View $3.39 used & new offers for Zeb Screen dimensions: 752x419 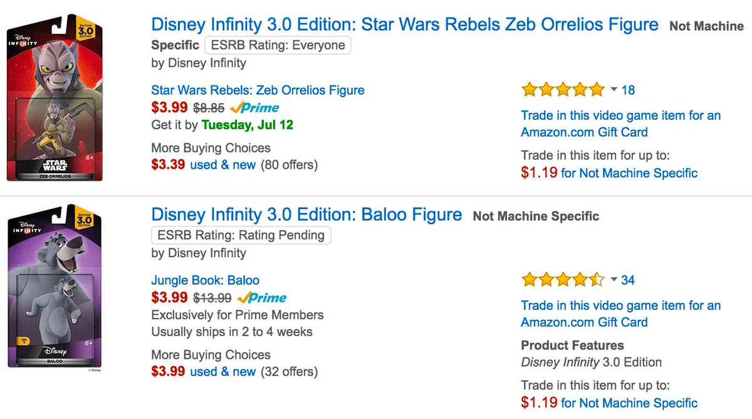[222, 165]
